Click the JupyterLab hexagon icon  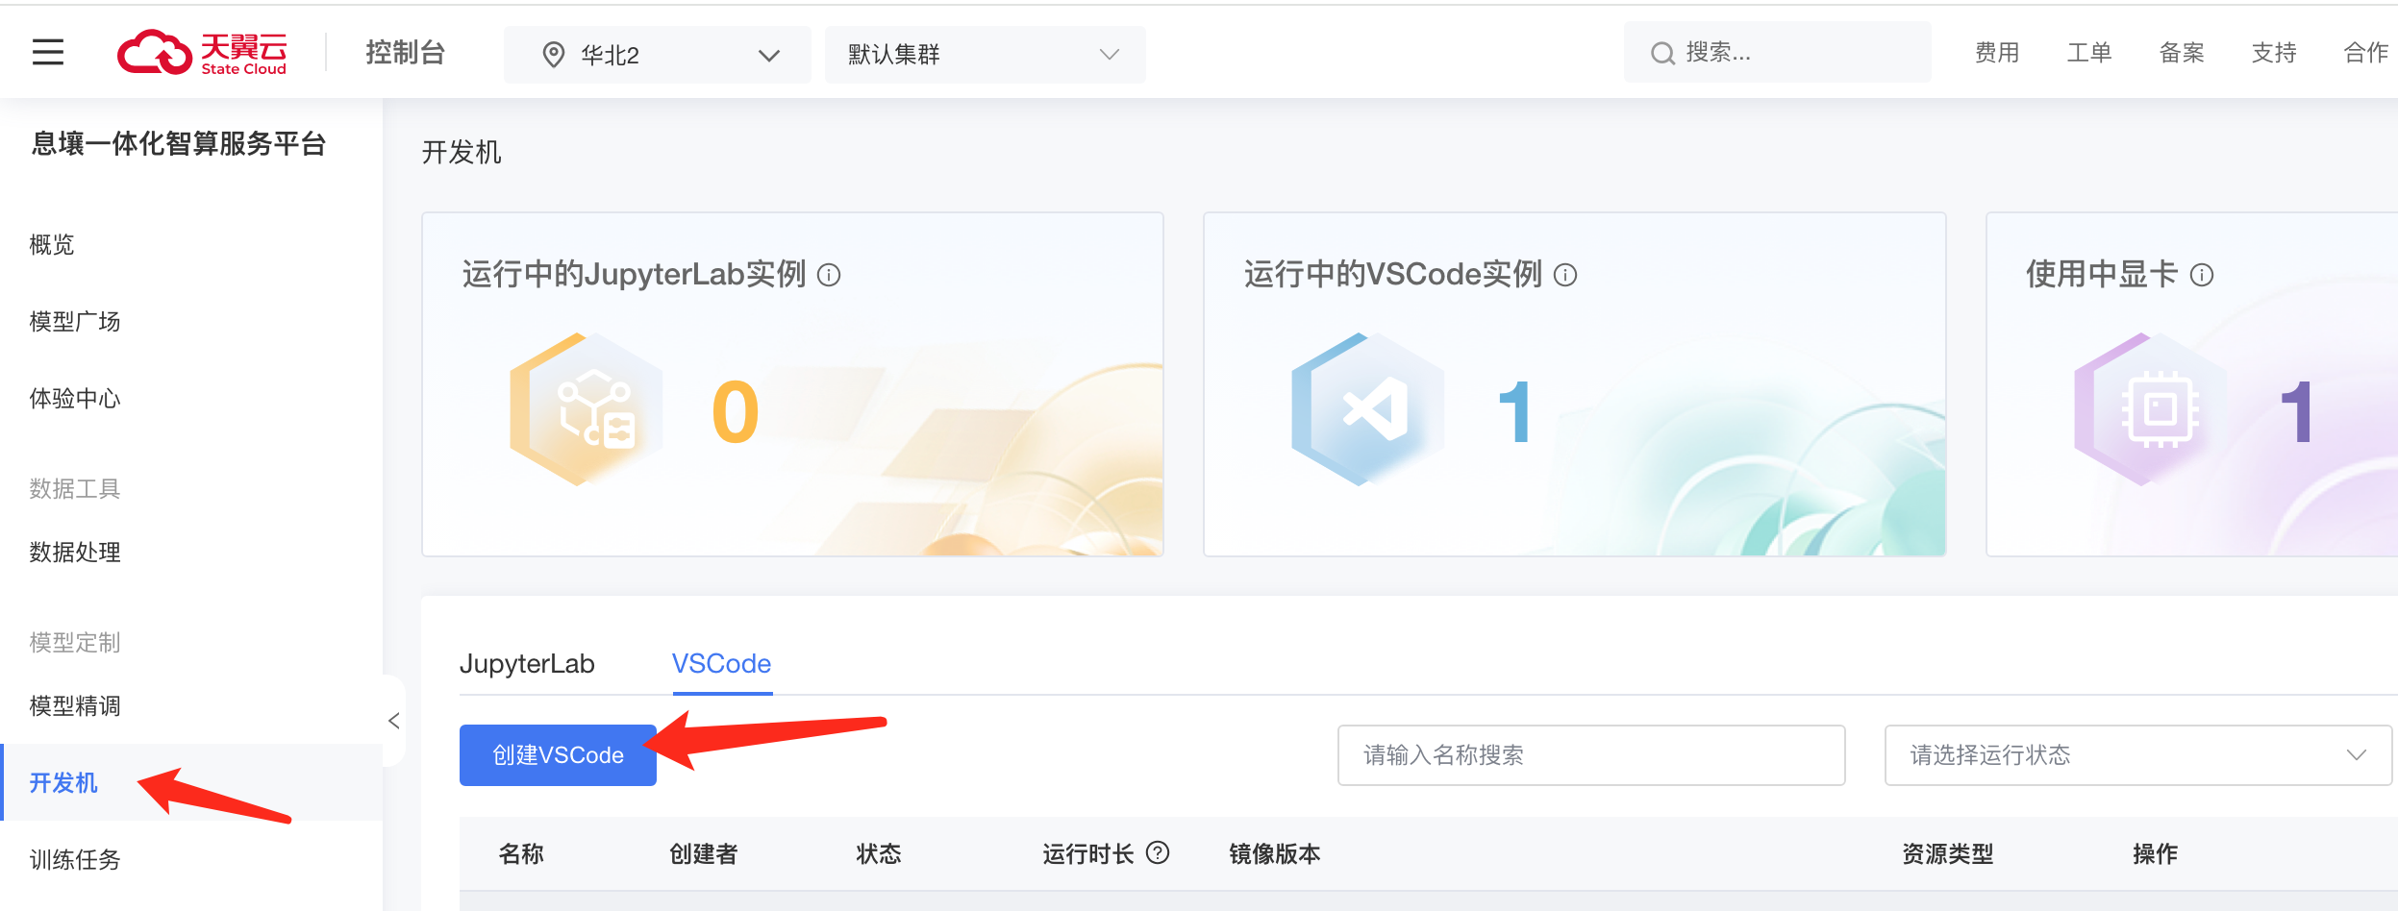587,409
